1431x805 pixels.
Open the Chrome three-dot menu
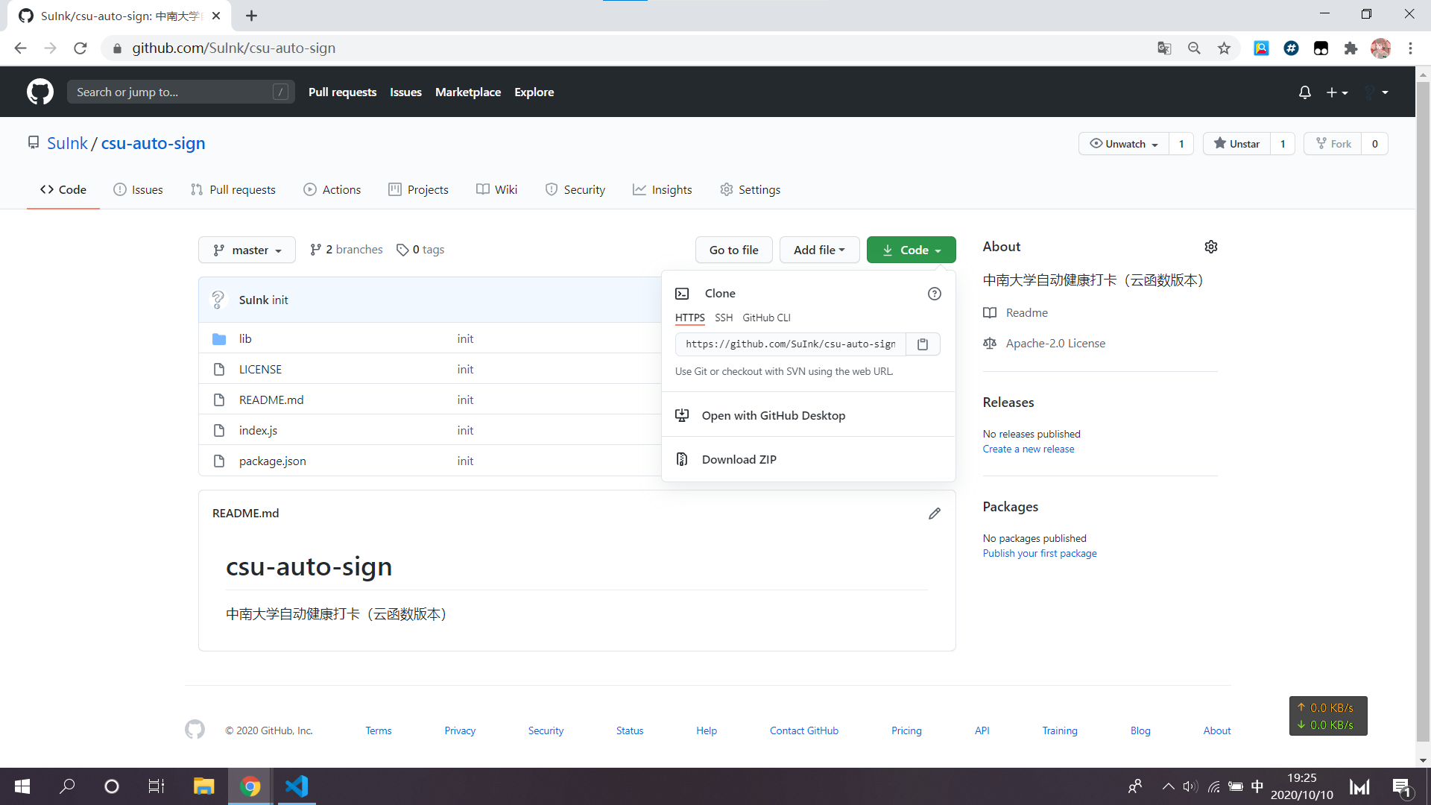point(1410,48)
